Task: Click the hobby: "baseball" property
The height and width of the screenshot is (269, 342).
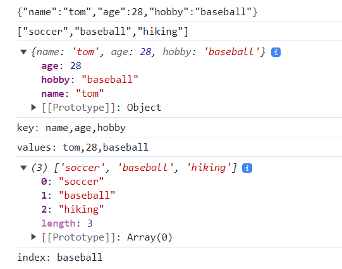Action: pos(90,80)
